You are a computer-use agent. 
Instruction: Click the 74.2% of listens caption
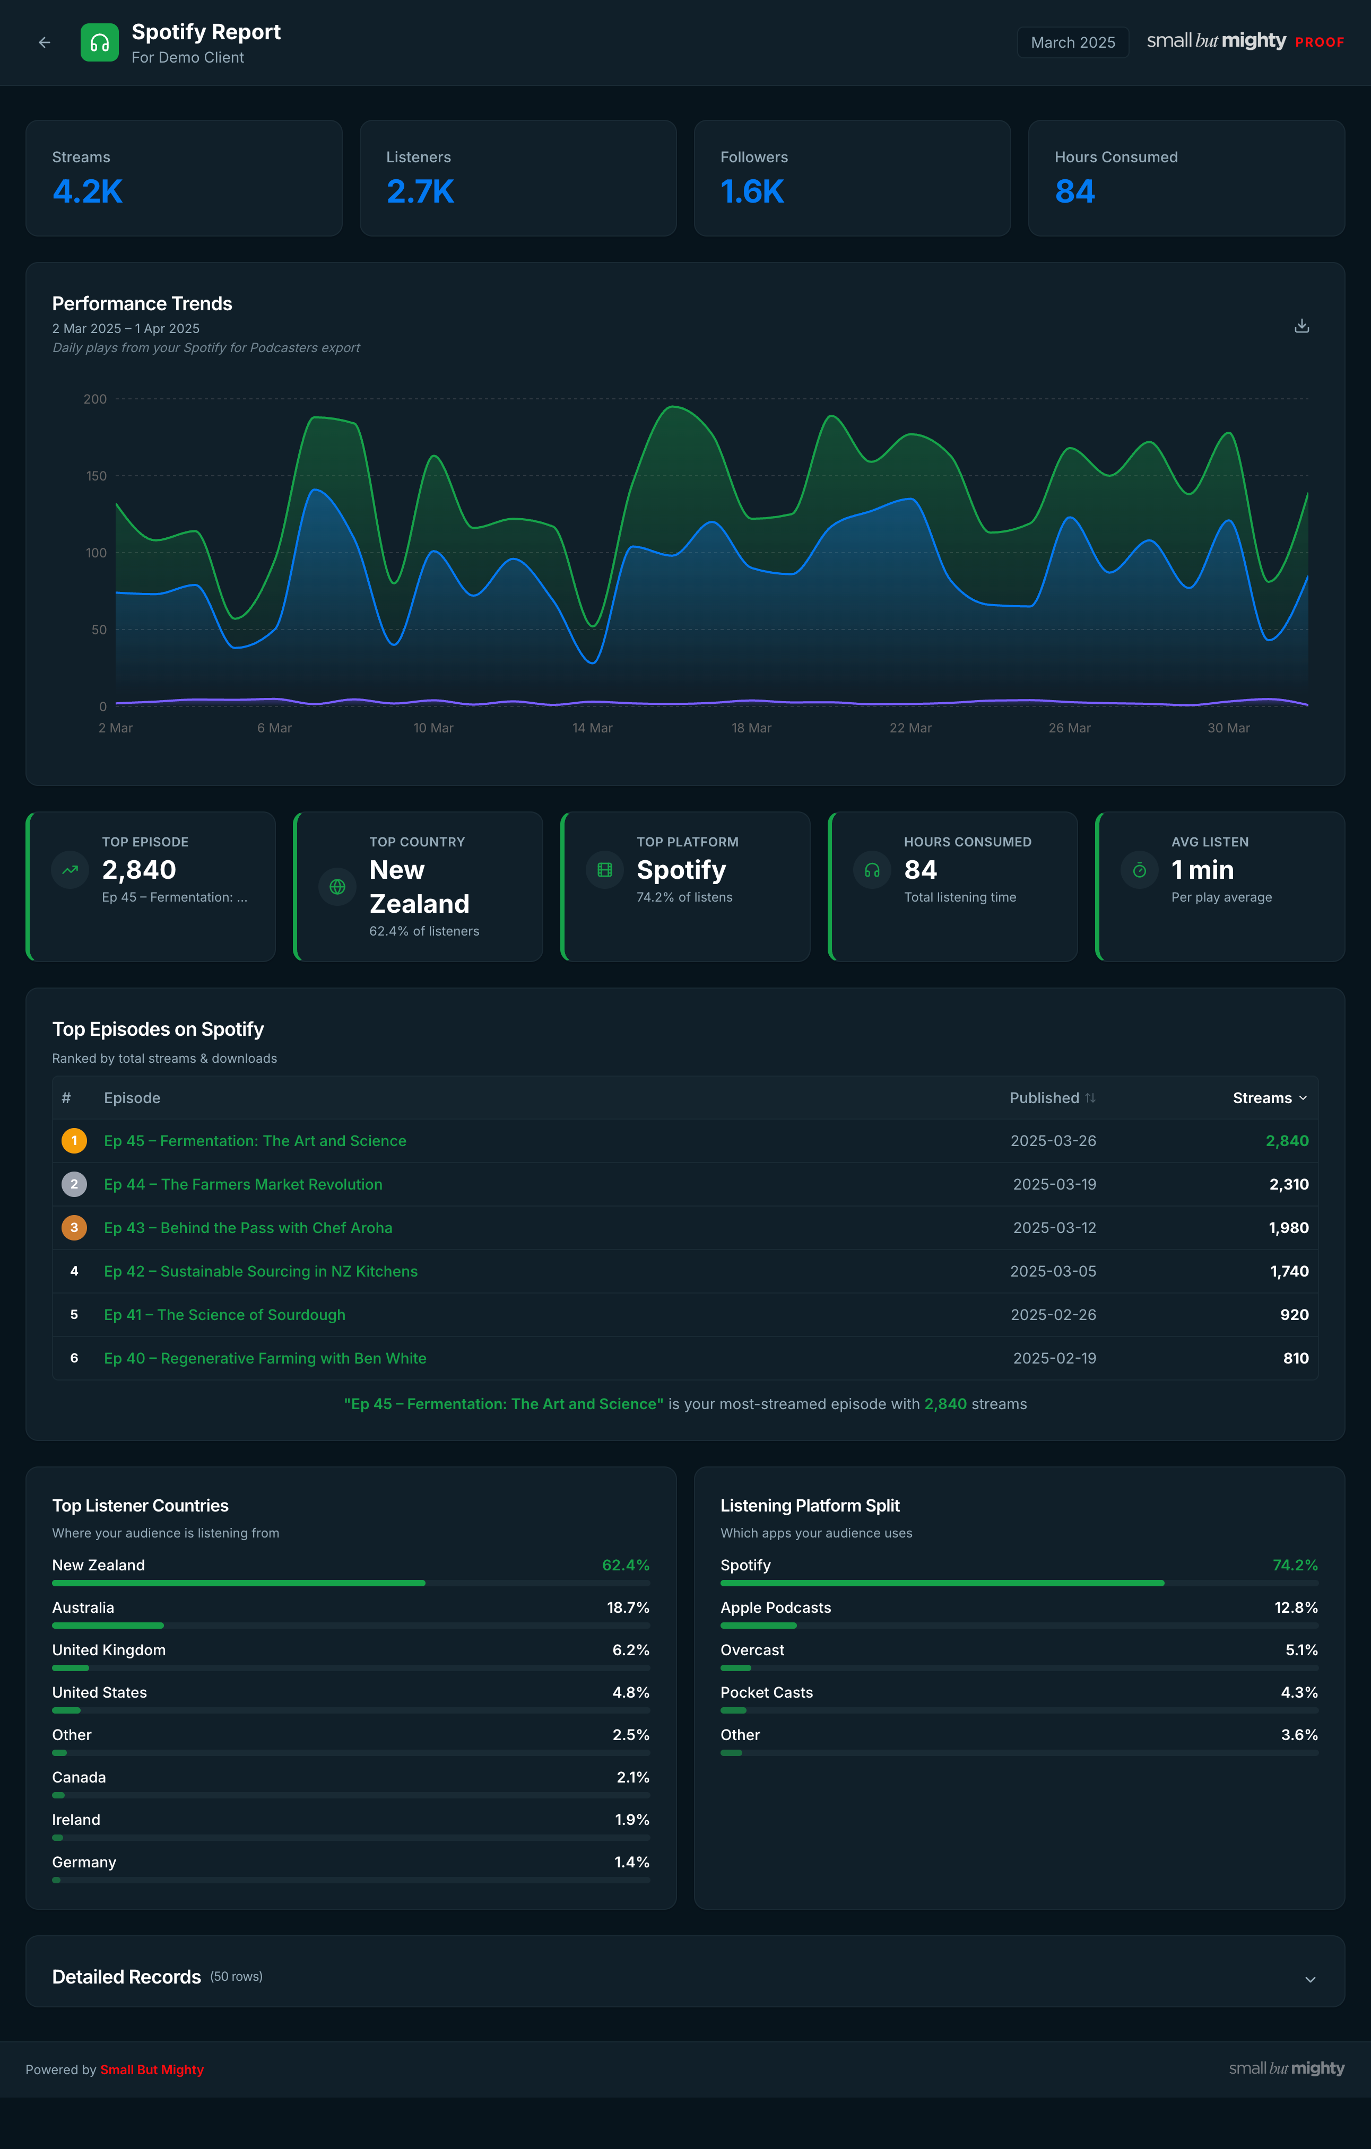point(684,897)
